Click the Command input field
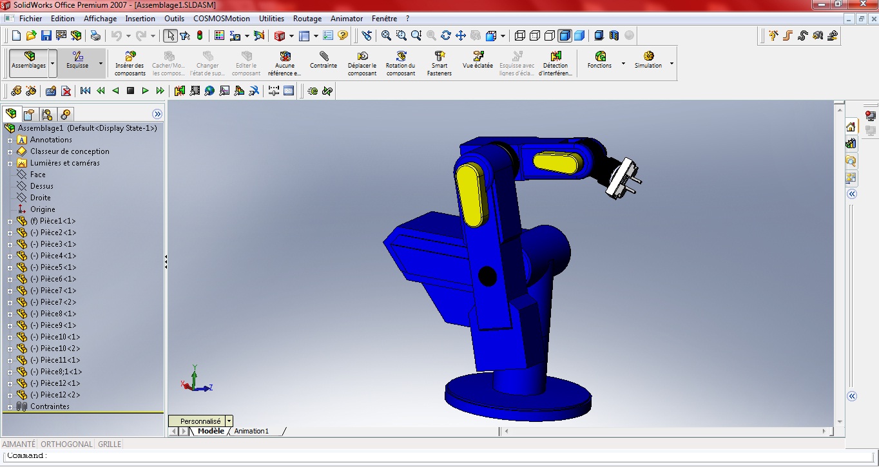Image resolution: width=879 pixels, height=467 pixels. click(x=439, y=456)
